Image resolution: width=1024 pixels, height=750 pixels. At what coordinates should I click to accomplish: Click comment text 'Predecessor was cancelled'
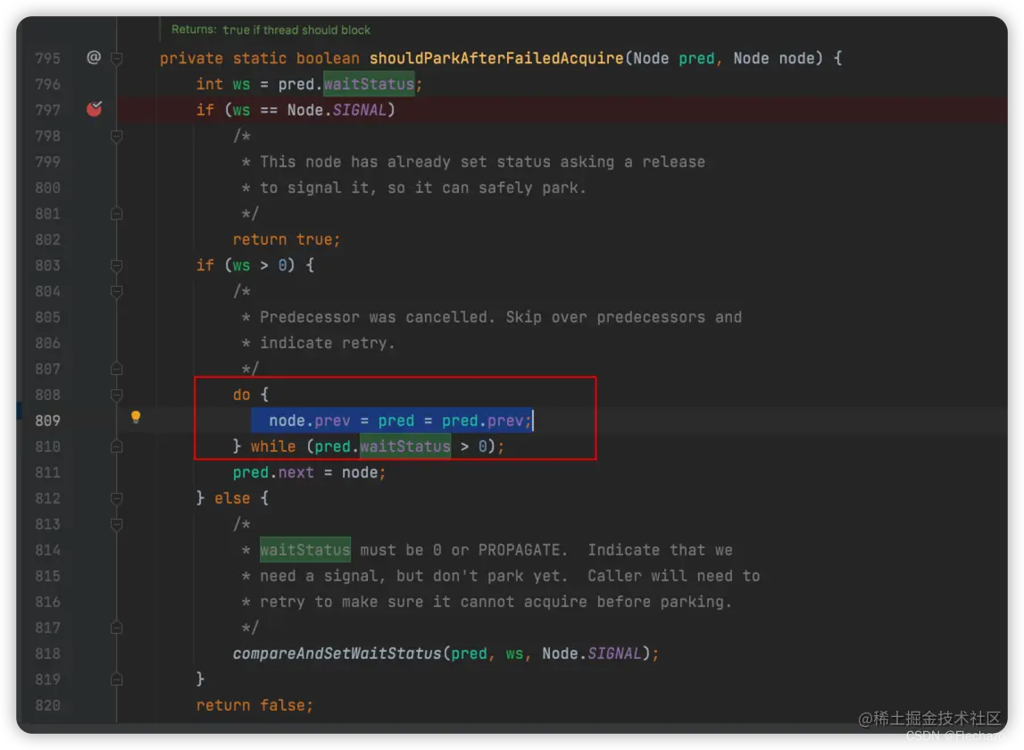(x=373, y=318)
